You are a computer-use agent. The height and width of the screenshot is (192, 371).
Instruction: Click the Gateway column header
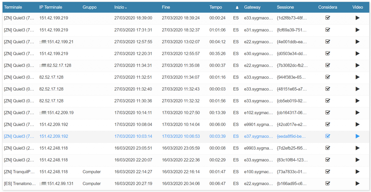[x=252, y=7]
